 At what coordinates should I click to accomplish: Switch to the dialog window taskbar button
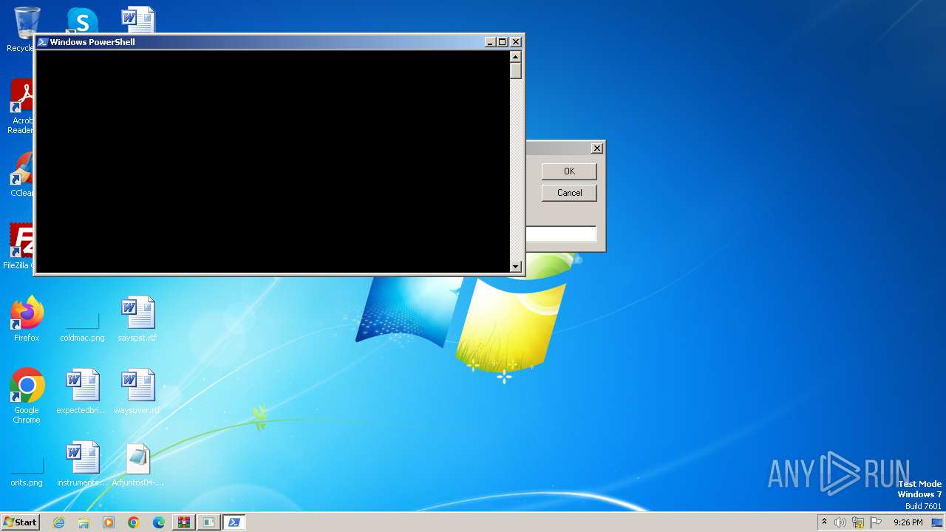[x=209, y=522]
